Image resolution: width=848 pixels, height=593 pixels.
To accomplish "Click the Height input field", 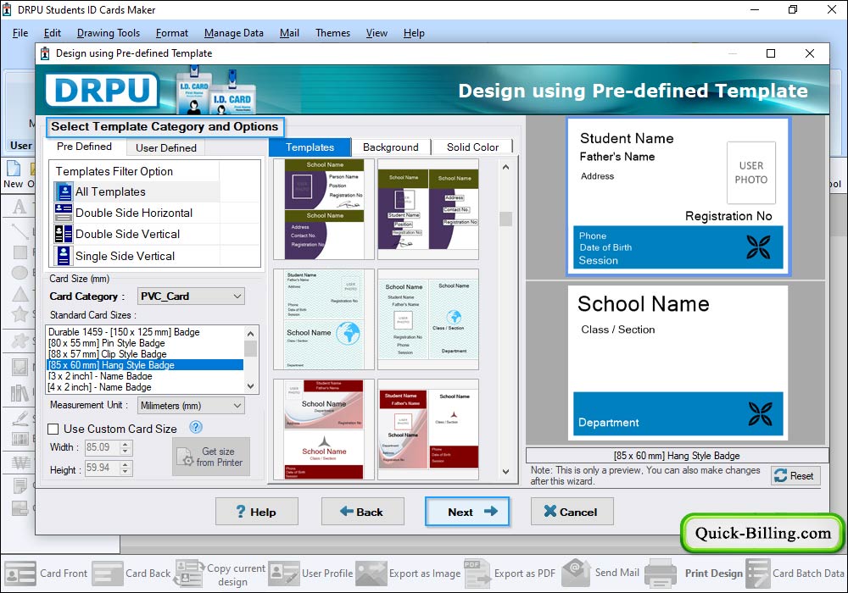I will (102, 468).
